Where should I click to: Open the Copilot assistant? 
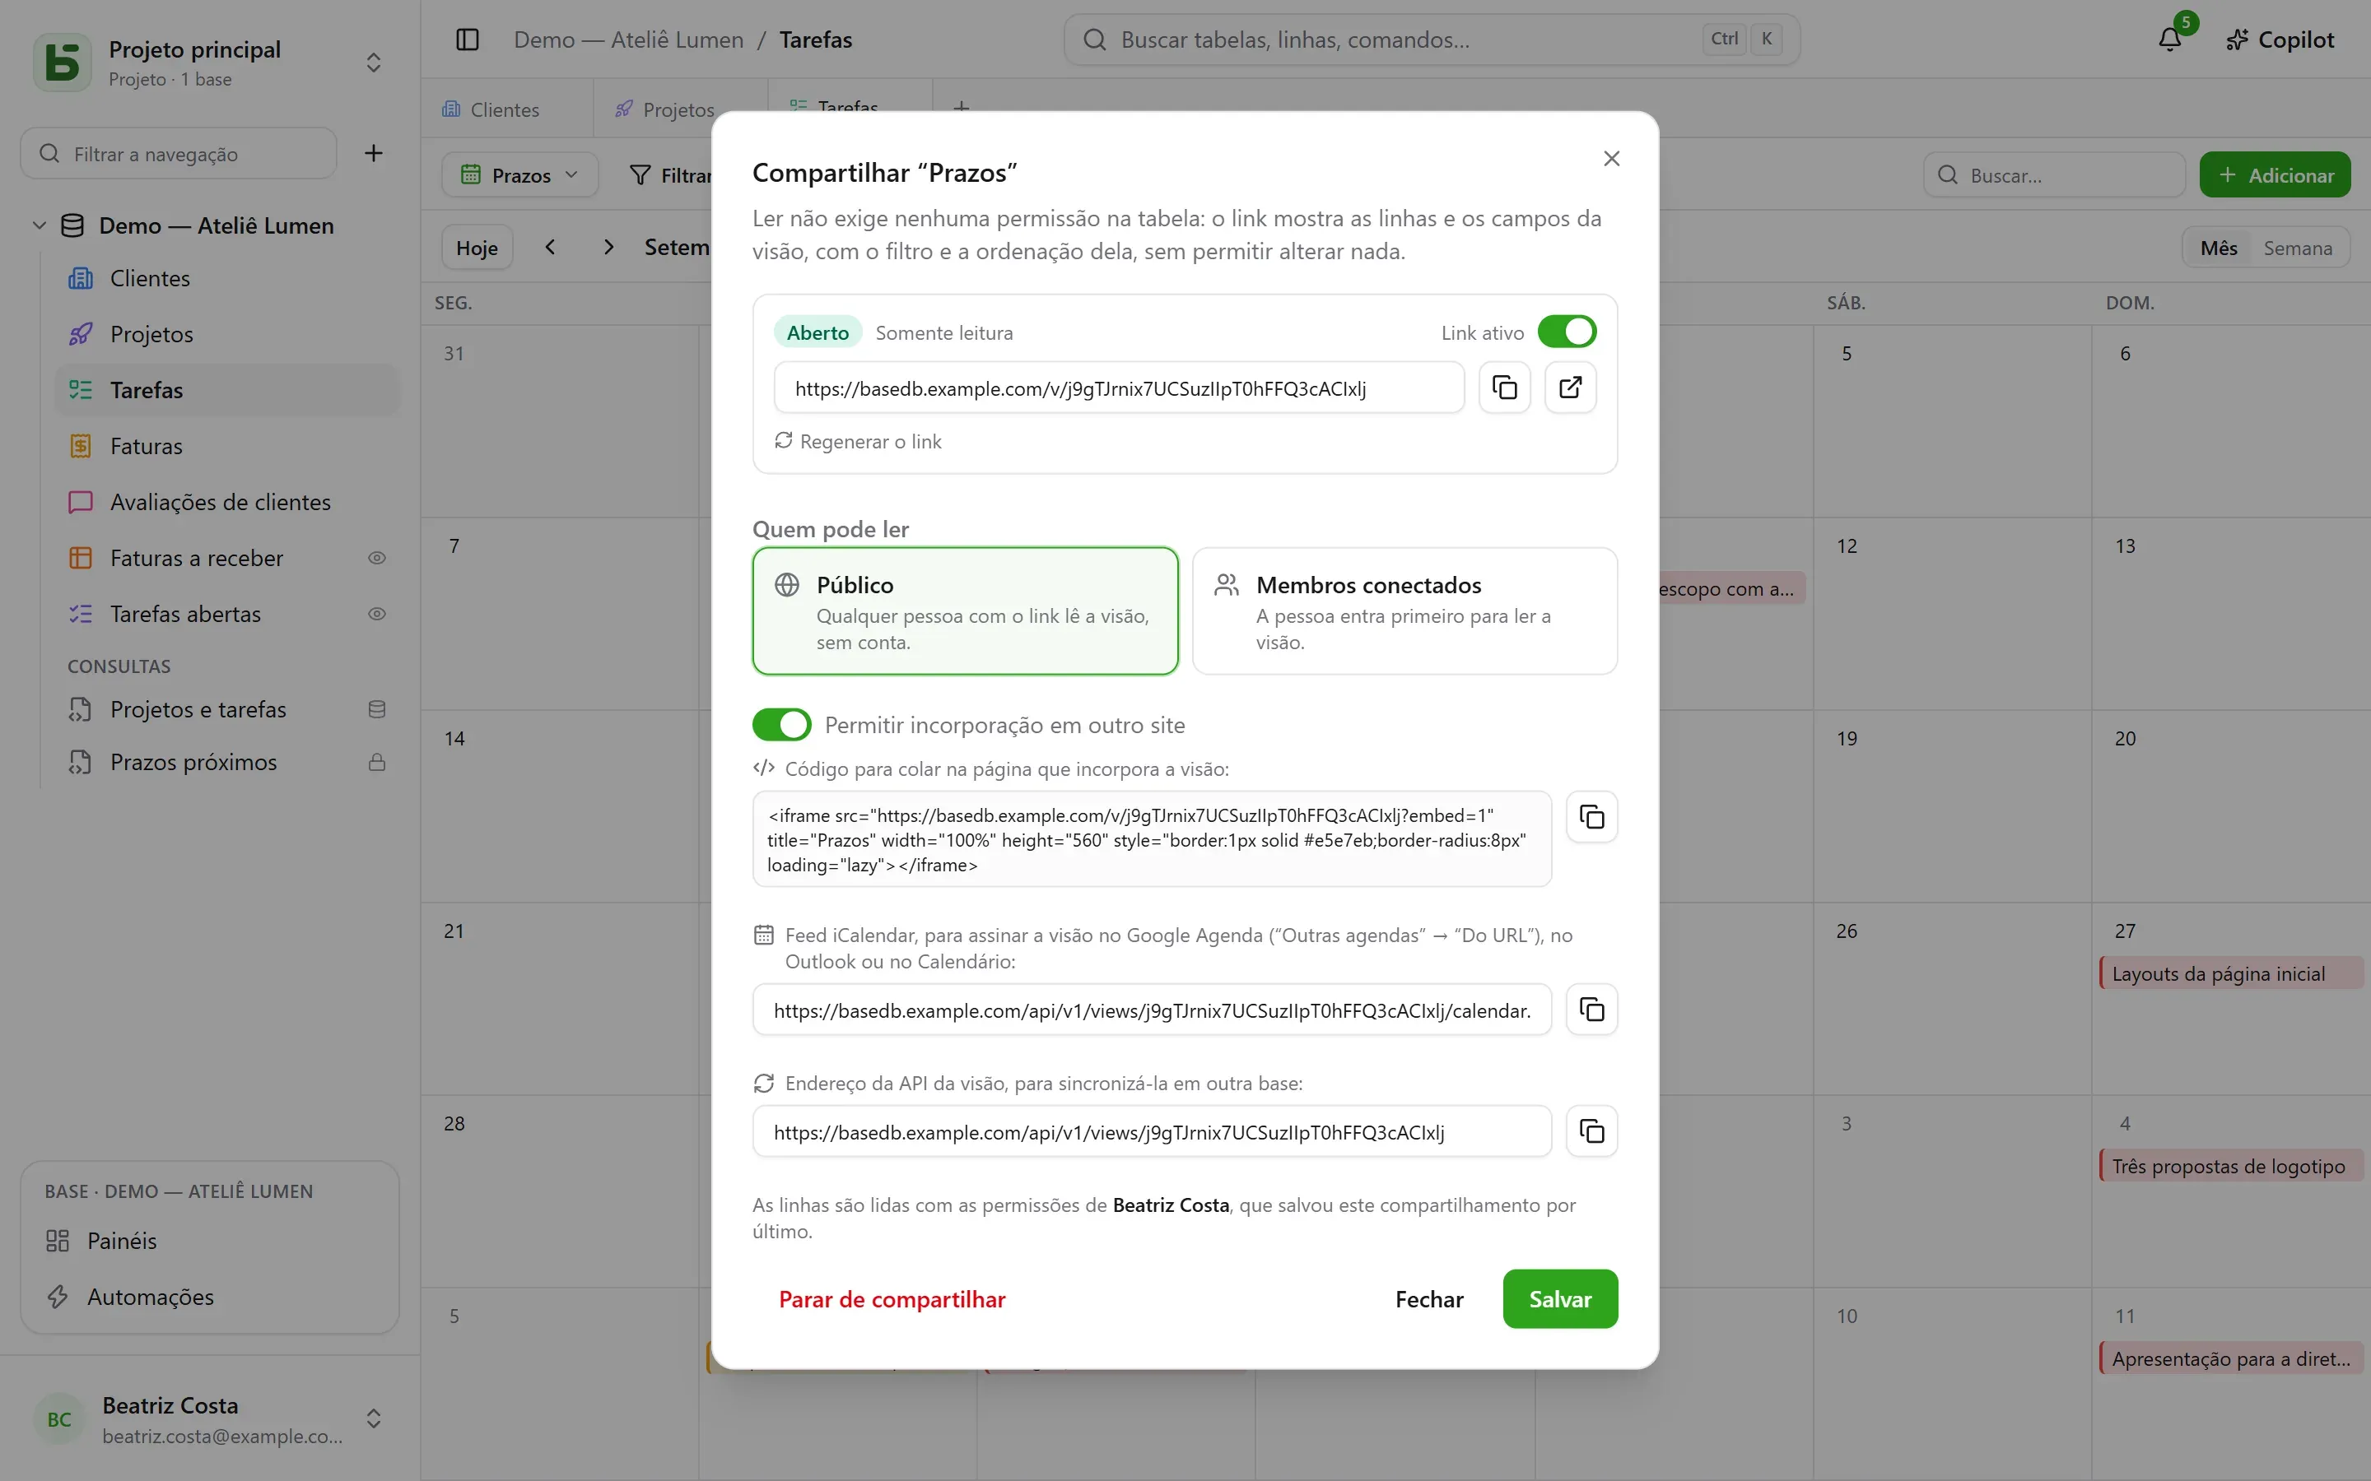pyautogui.click(x=2280, y=39)
